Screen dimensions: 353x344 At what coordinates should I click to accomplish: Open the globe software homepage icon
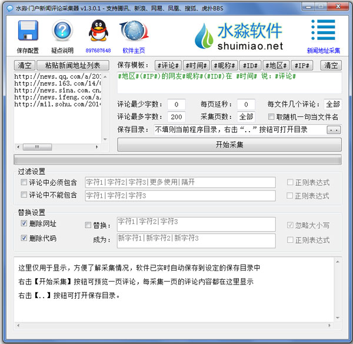coord(134,31)
